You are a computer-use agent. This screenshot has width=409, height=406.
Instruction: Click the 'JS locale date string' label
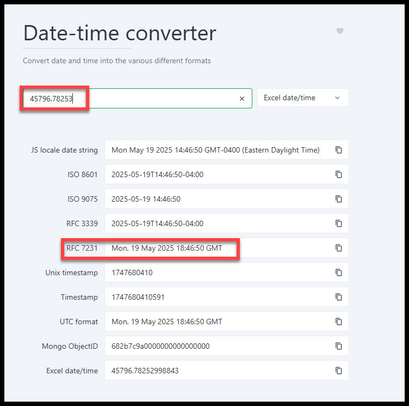[x=64, y=150]
